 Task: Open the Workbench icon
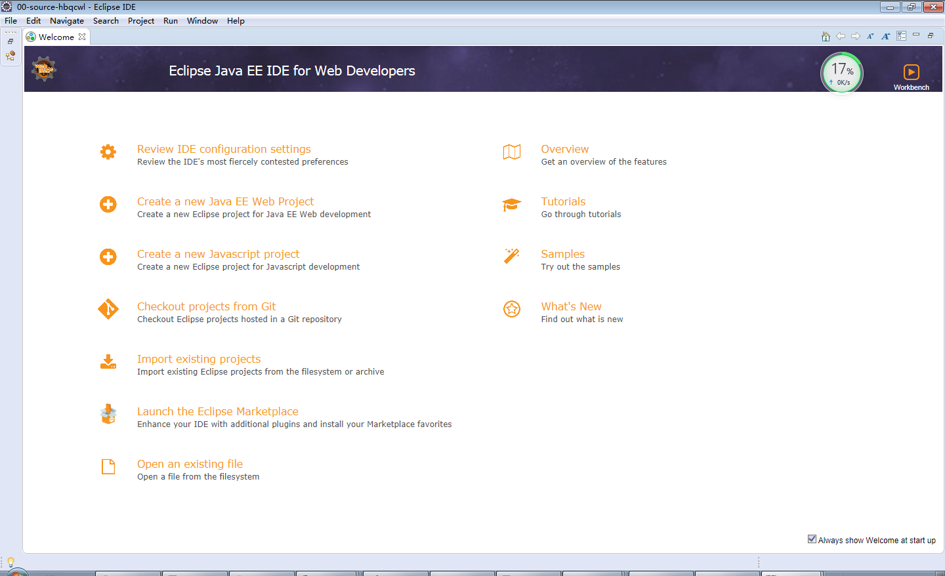pyautogui.click(x=912, y=72)
